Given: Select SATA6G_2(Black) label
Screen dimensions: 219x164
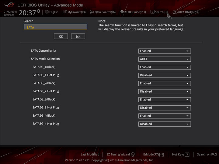Looking at the screenshot, I should [x=44, y=83].
